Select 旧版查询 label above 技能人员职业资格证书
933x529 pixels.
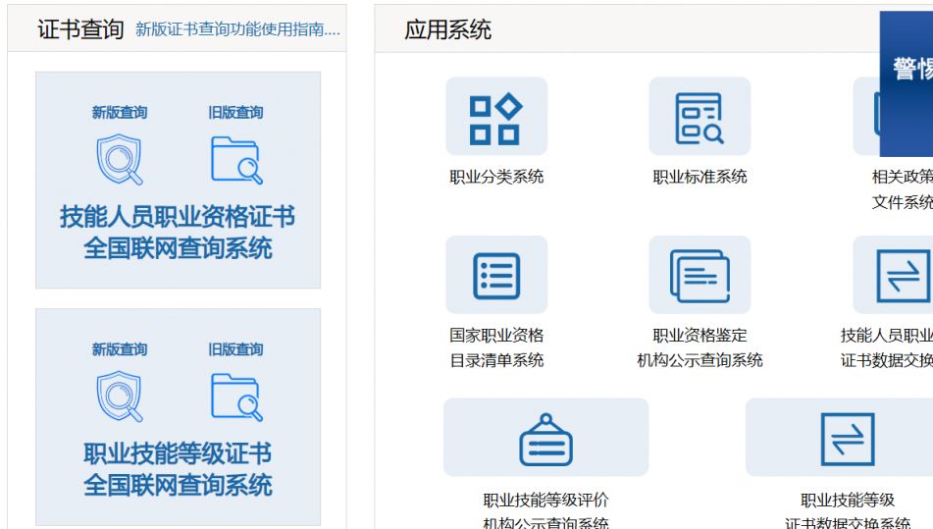click(235, 113)
